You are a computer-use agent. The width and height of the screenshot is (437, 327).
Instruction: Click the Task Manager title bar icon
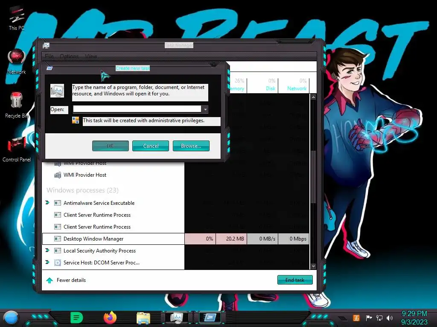46,45
